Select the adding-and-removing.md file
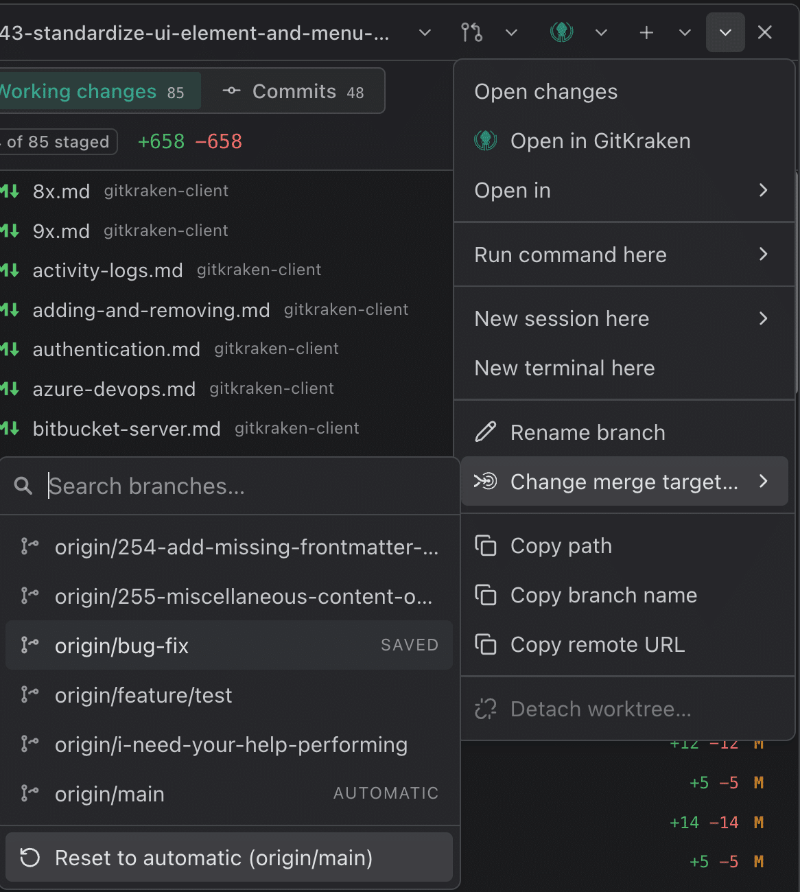 (226, 309)
